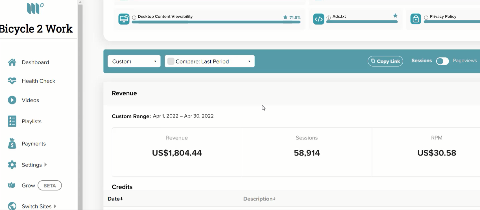Click the 71.6% viewability score
Image resolution: width=480 pixels, height=210 pixels.
pyautogui.click(x=295, y=17)
